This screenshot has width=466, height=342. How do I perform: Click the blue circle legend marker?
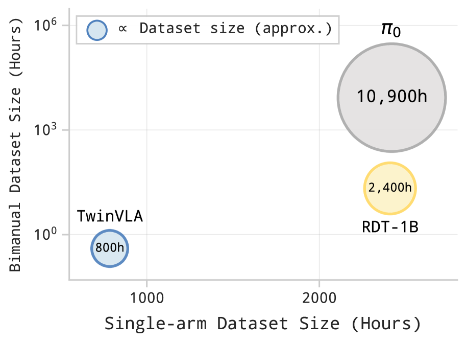click(97, 30)
